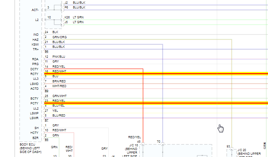Click the PRG terminal label
The height and width of the screenshot is (157, 268).
pyautogui.click(x=35, y=64)
